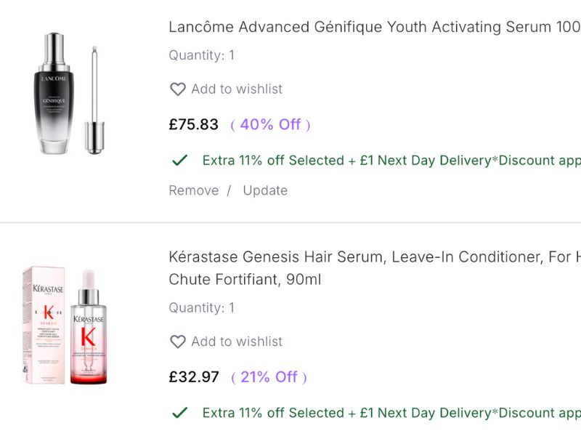Click Update for the Lancôme serum

click(265, 190)
